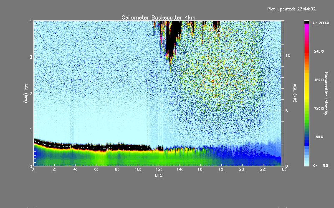Pick the black top segment of the colorbar
This screenshot has width=334, height=208.
point(306,22)
